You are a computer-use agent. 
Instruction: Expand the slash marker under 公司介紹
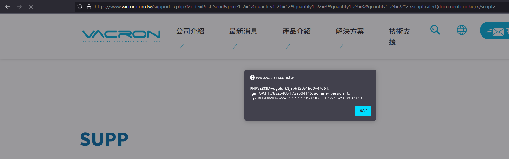point(182,46)
